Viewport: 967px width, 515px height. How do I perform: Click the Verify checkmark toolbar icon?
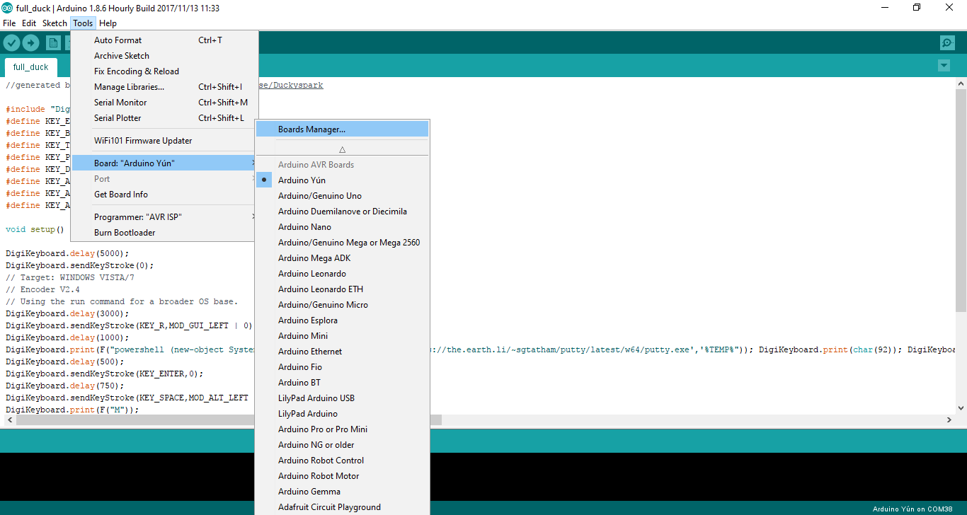pos(11,43)
